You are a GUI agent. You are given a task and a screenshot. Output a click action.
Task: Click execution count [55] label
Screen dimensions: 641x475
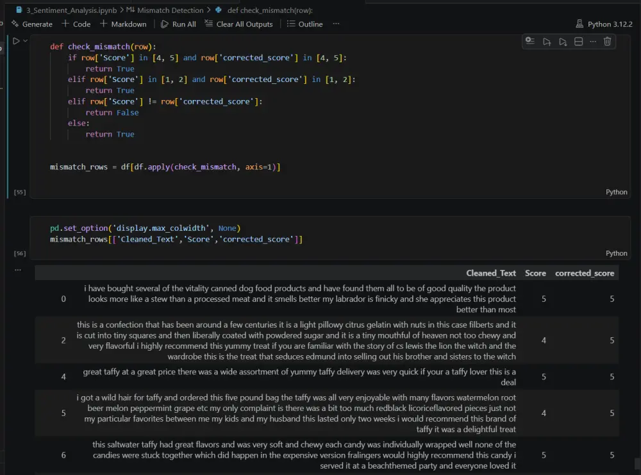(x=20, y=192)
